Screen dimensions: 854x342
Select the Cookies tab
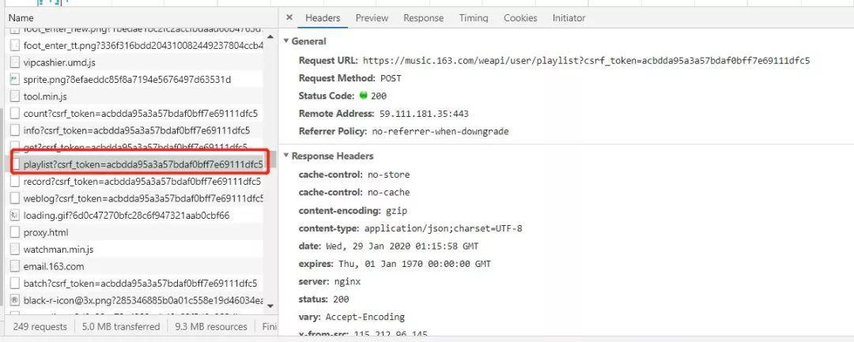(520, 18)
